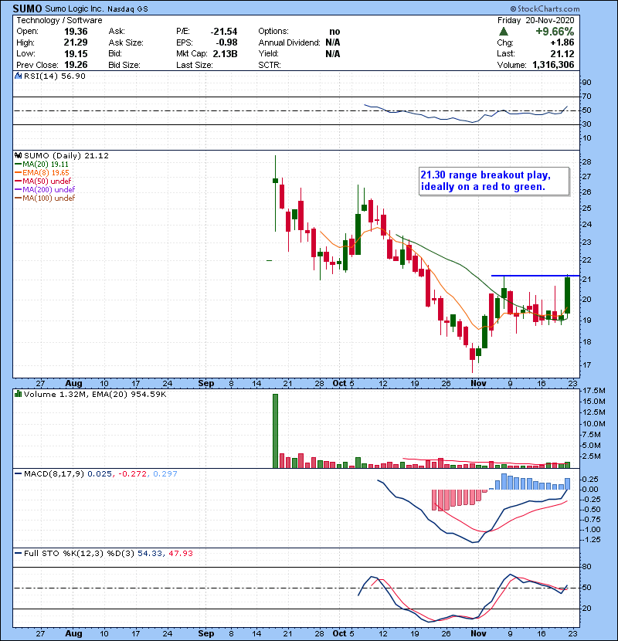Click the Mkt Cap value 2.13B

click(225, 53)
